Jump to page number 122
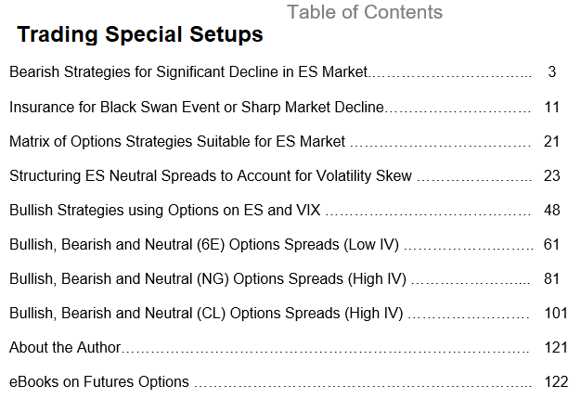 (x=556, y=382)
